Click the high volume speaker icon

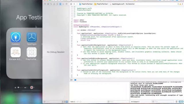click(x=26, y=88)
